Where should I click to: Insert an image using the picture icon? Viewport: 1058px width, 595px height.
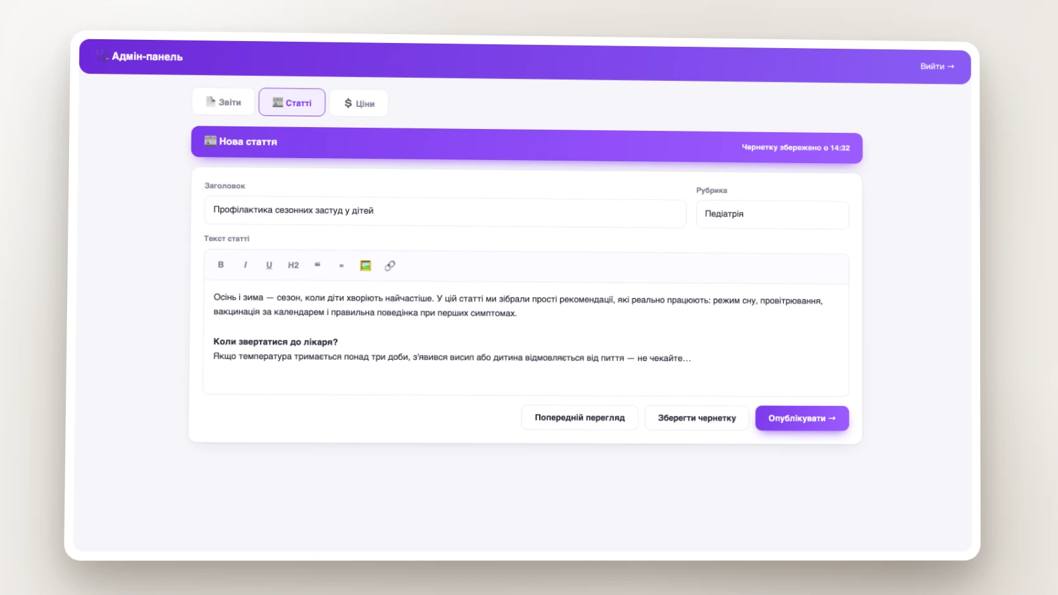(366, 266)
